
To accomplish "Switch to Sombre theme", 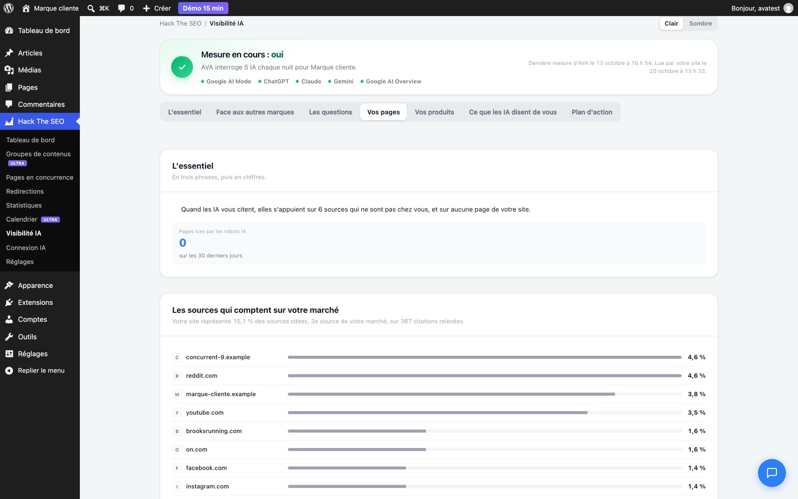I will coord(700,24).
